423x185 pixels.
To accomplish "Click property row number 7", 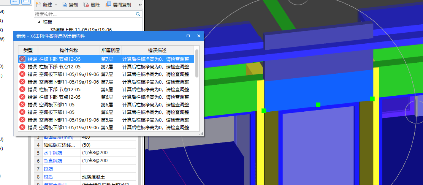I will point(38,169).
